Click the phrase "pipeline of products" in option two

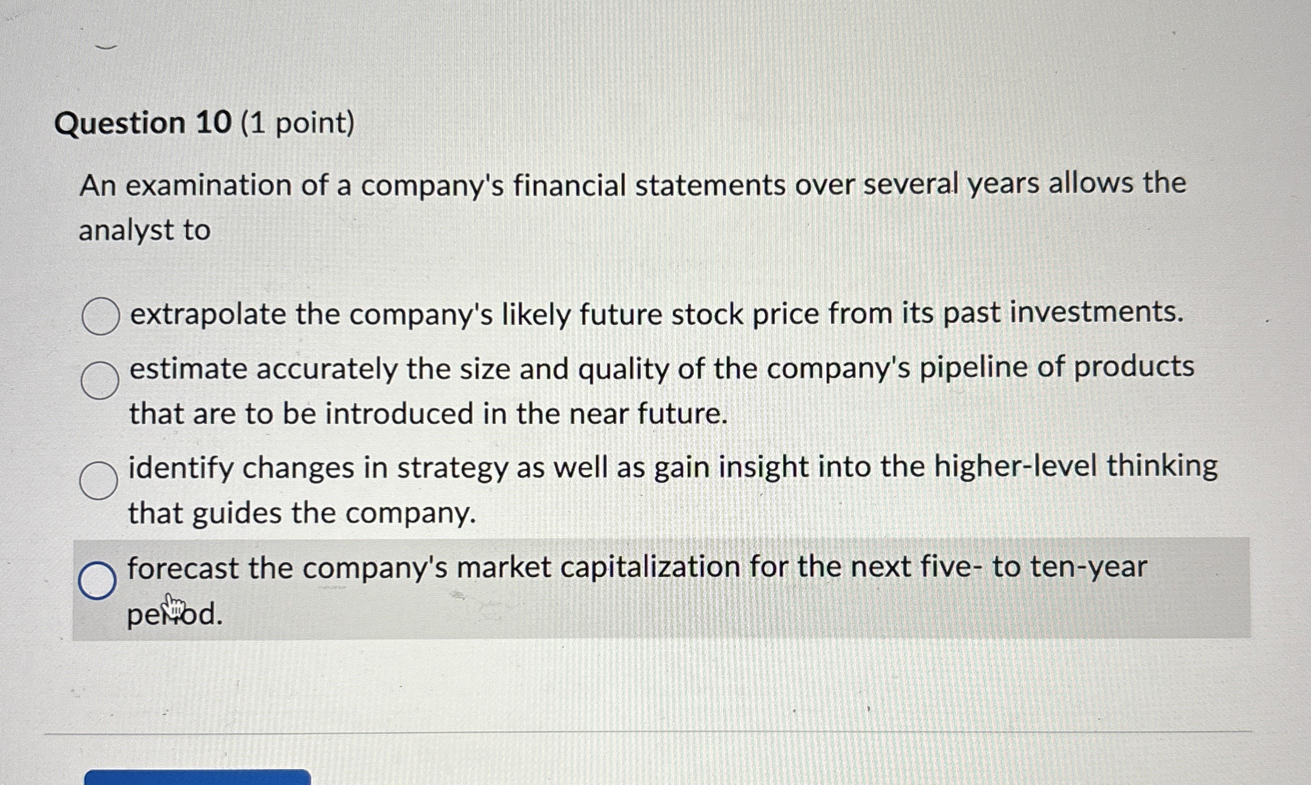point(1057,368)
